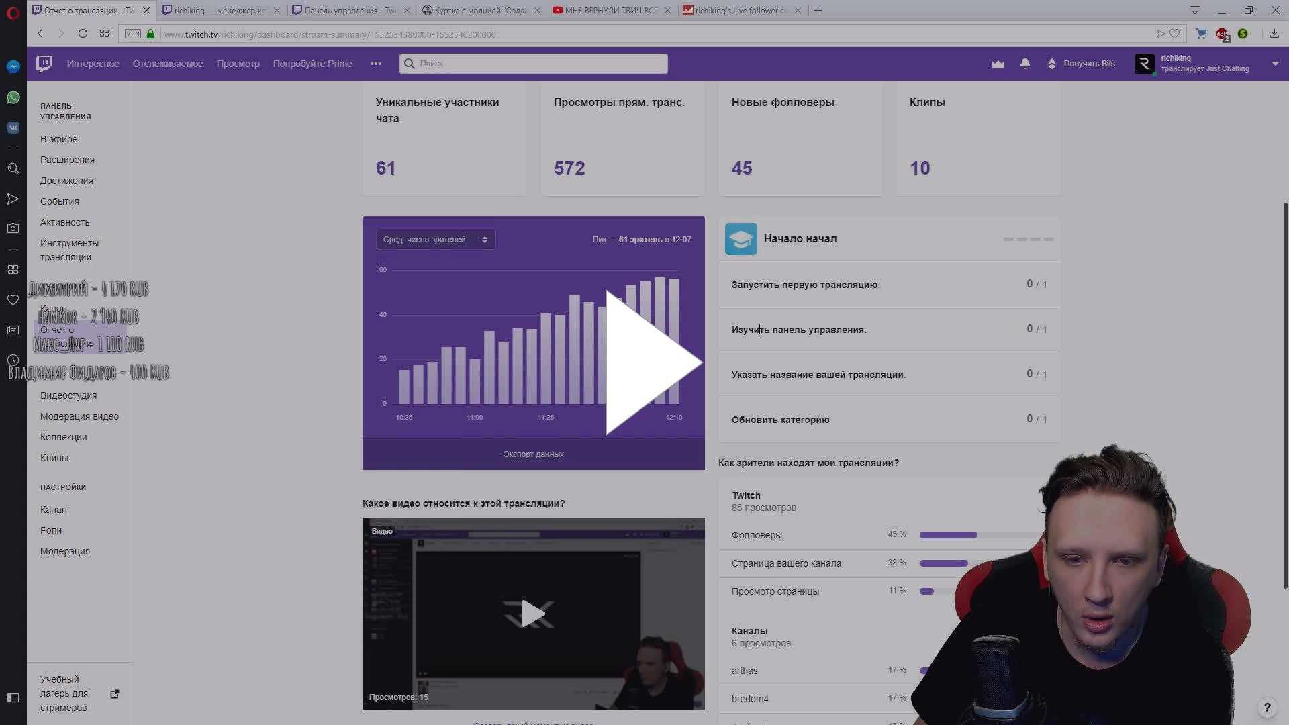Open Twitch notifications bell
The height and width of the screenshot is (725, 1289).
tap(1025, 64)
